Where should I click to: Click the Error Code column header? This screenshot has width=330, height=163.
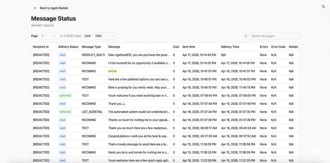(278, 47)
